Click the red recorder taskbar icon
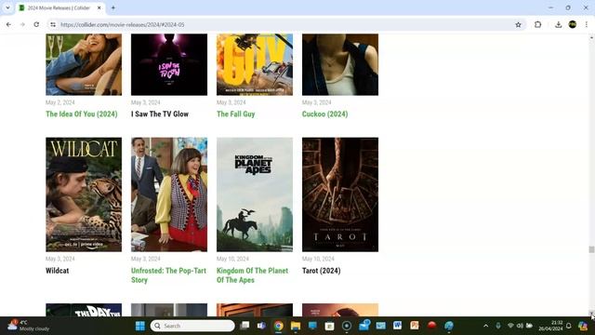This screenshot has height=335, width=595. point(431,326)
